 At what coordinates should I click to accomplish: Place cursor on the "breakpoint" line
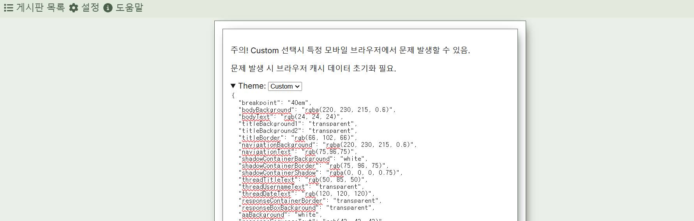click(275, 103)
